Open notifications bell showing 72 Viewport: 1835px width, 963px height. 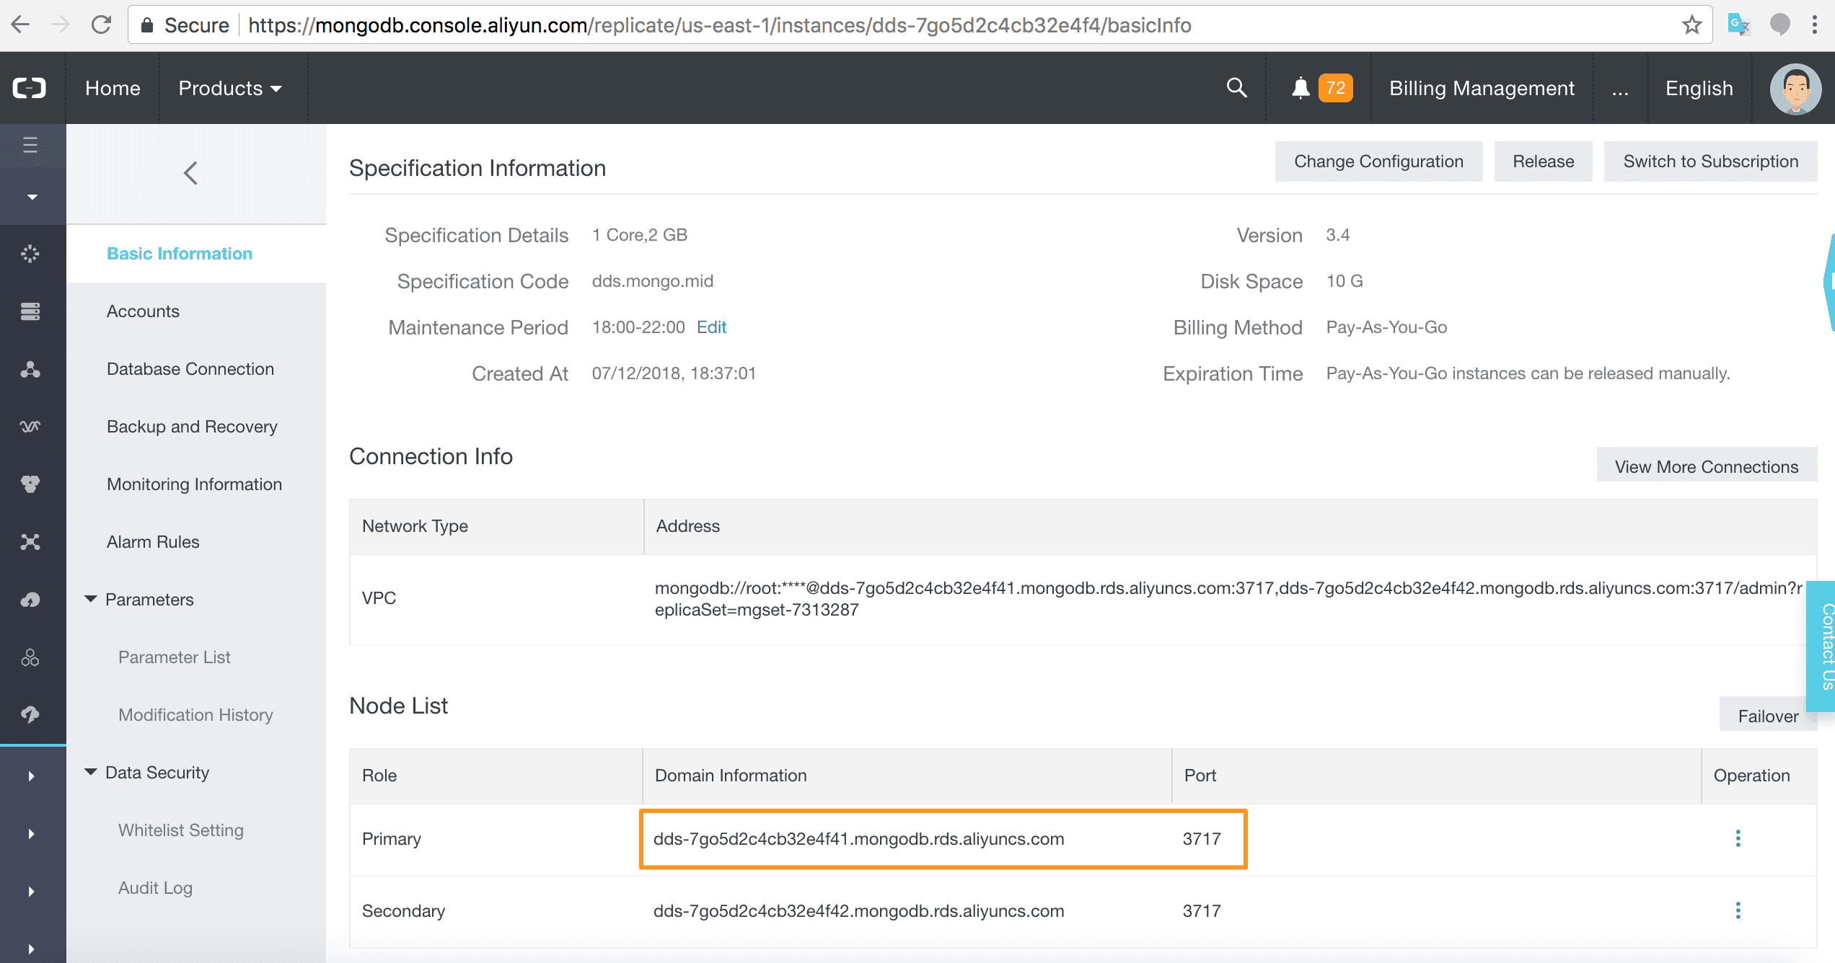click(1321, 88)
